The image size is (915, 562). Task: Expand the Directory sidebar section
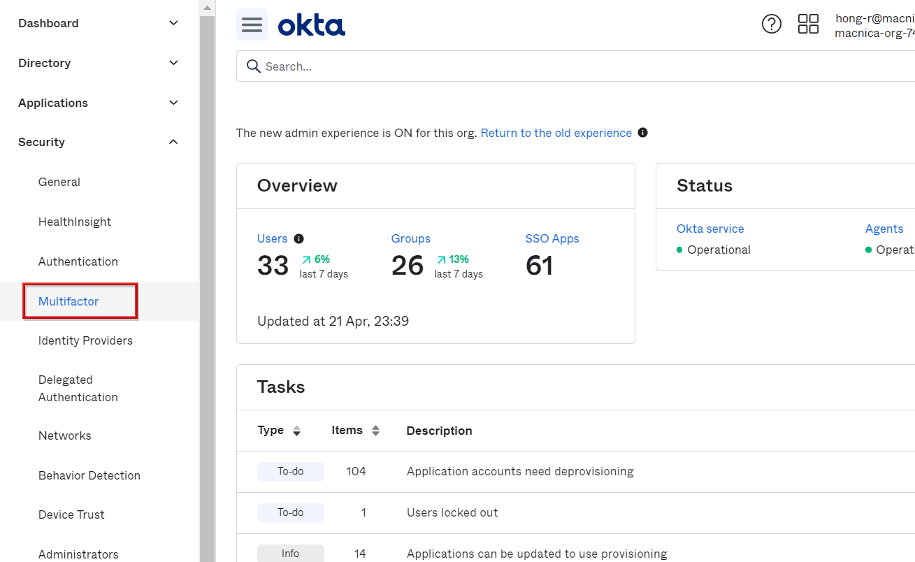(173, 63)
